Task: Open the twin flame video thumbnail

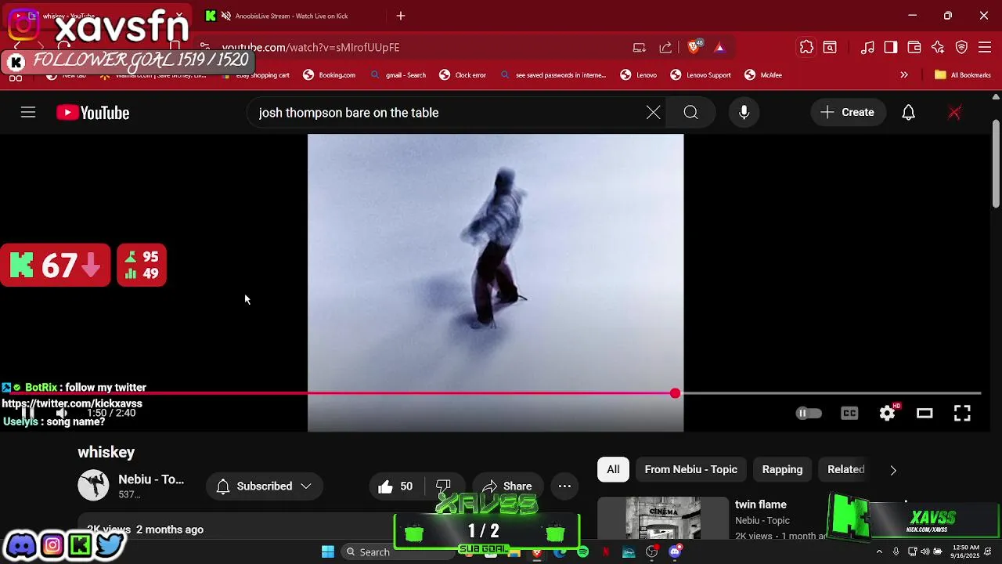Action: (x=663, y=518)
